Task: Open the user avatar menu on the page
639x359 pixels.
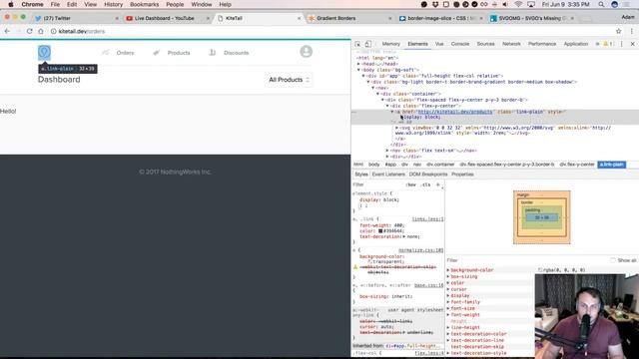Action: coord(307,52)
